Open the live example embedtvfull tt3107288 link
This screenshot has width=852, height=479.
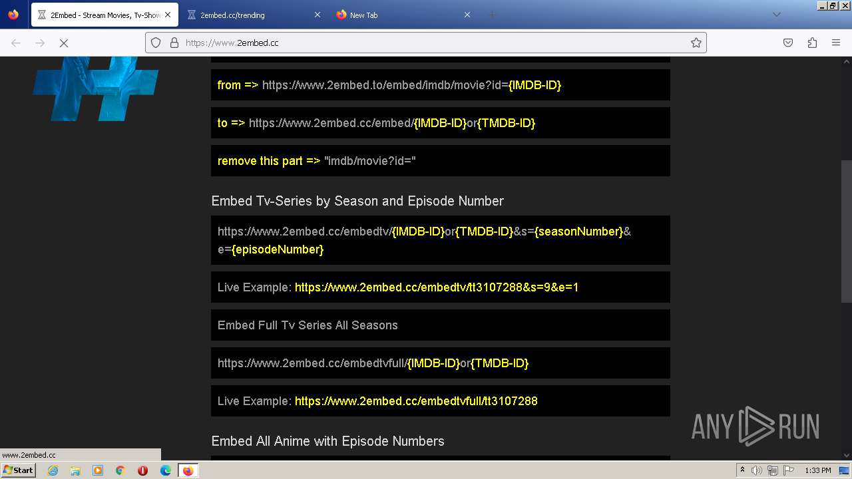pos(416,401)
